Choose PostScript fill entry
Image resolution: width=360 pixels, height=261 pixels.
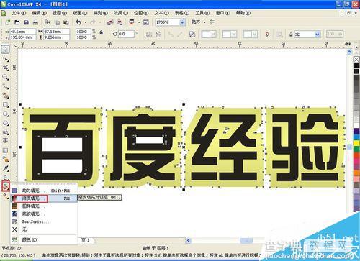(44, 221)
